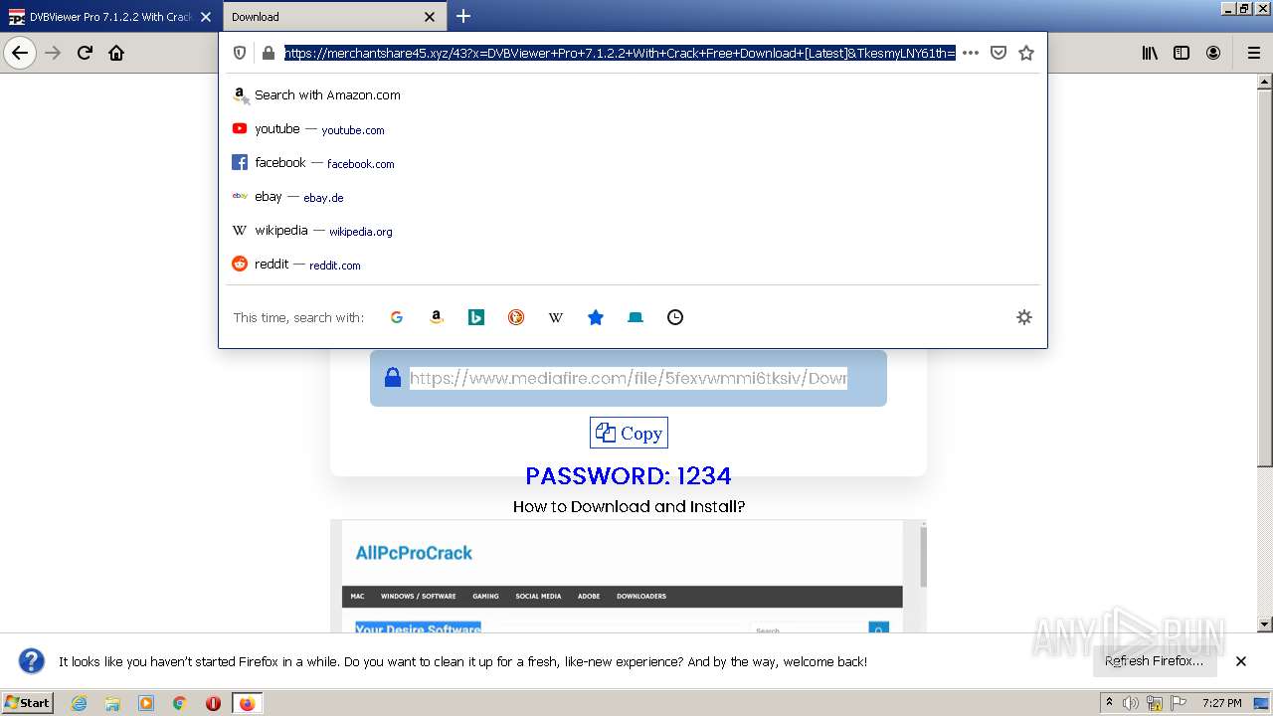
Task: Click the AllPcProCrack tutorial screenshot
Action: (629, 577)
